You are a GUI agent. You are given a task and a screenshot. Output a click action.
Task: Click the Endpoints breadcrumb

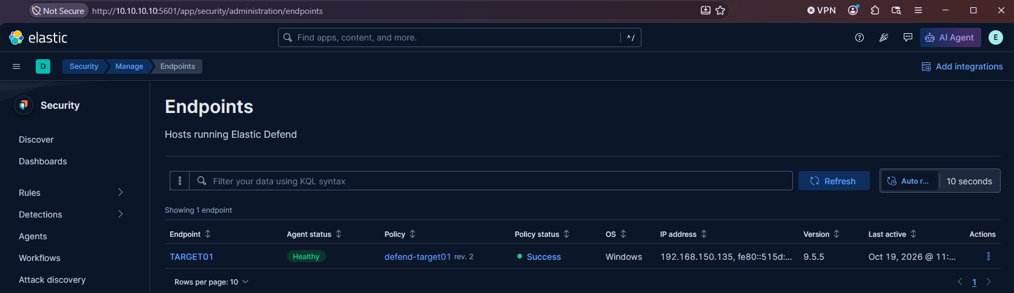[177, 66]
